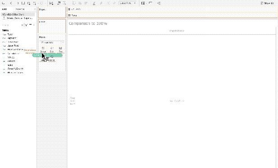Click the Fix Axes pin icon
The height and width of the screenshot is (168, 278).
point(115,3)
